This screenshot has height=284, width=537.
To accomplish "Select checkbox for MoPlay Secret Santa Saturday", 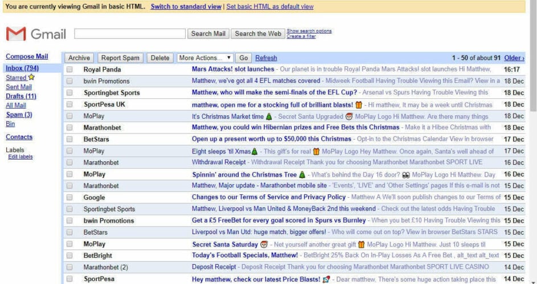I will pos(69,244).
